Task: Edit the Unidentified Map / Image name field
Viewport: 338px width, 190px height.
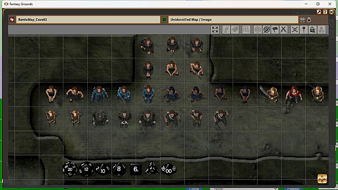Action: 233,20
